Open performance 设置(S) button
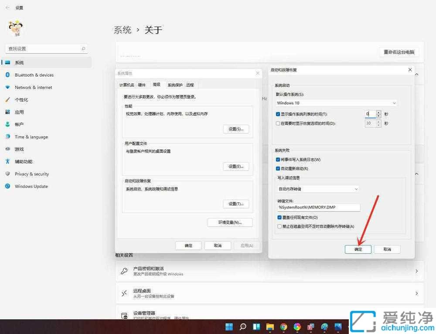Image resolution: width=436 pixels, height=334 pixels. [x=236, y=129]
